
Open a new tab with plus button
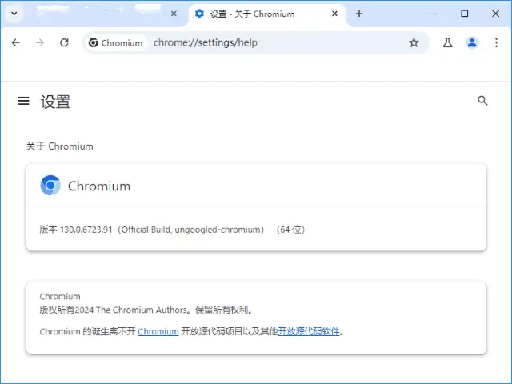tap(359, 14)
